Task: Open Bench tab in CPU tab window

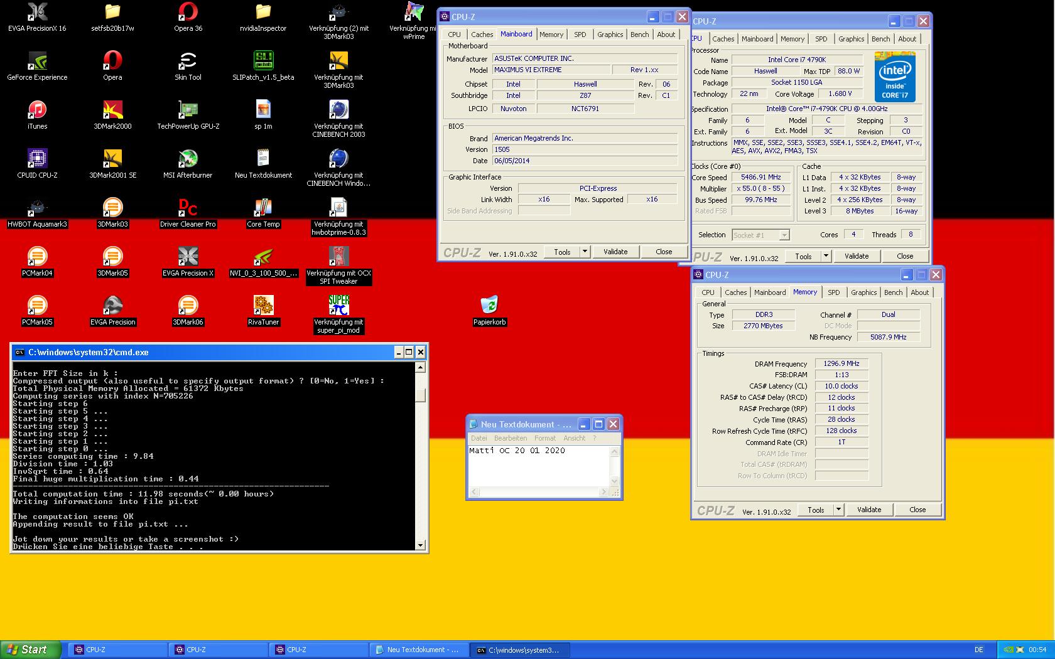Action: [x=880, y=39]
